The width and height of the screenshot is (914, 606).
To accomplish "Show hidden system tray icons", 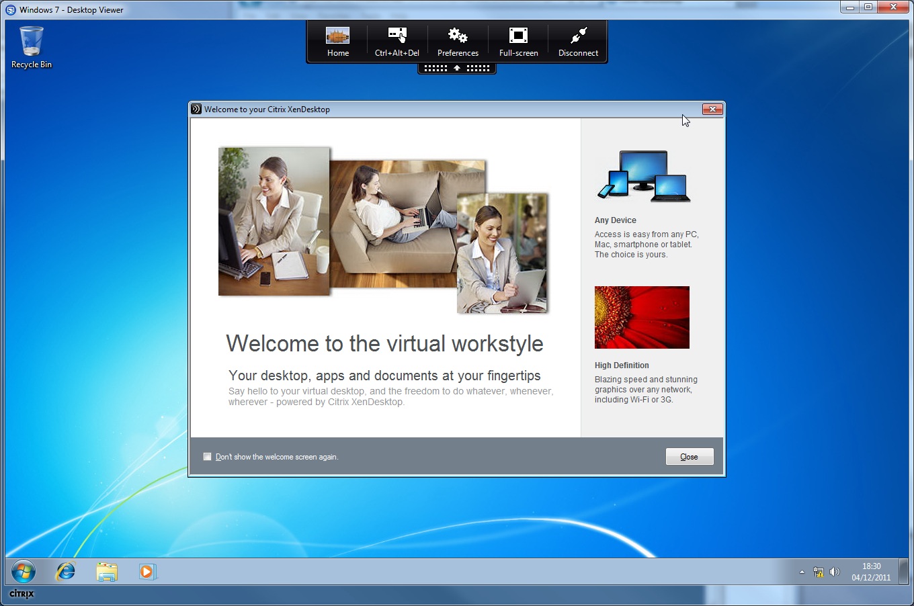I will tap(802, 572).
